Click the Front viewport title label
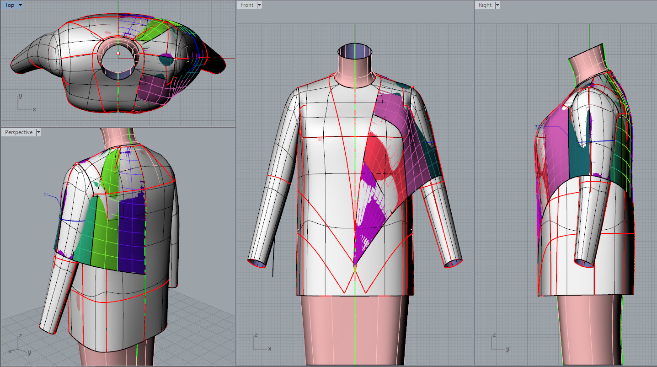The height and width of the screenshot is (367, 657). tap(247, 5)
